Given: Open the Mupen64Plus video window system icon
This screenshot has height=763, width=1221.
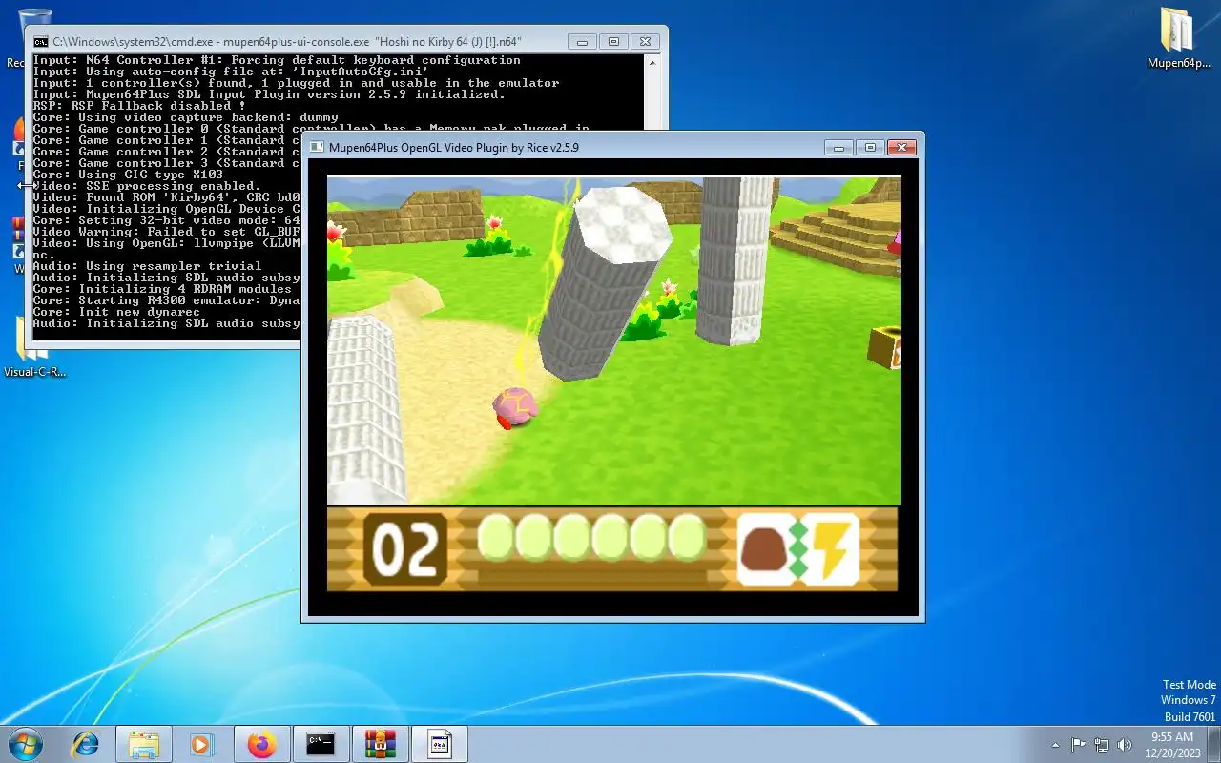Looking at the screenshot, I should point(317,148).
